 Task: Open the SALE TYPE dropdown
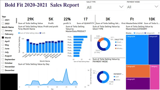(x=105, y=7)
